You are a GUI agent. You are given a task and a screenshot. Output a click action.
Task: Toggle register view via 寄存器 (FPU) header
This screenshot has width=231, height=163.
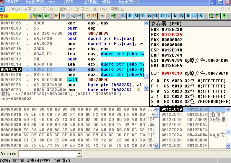click(190, 24)
